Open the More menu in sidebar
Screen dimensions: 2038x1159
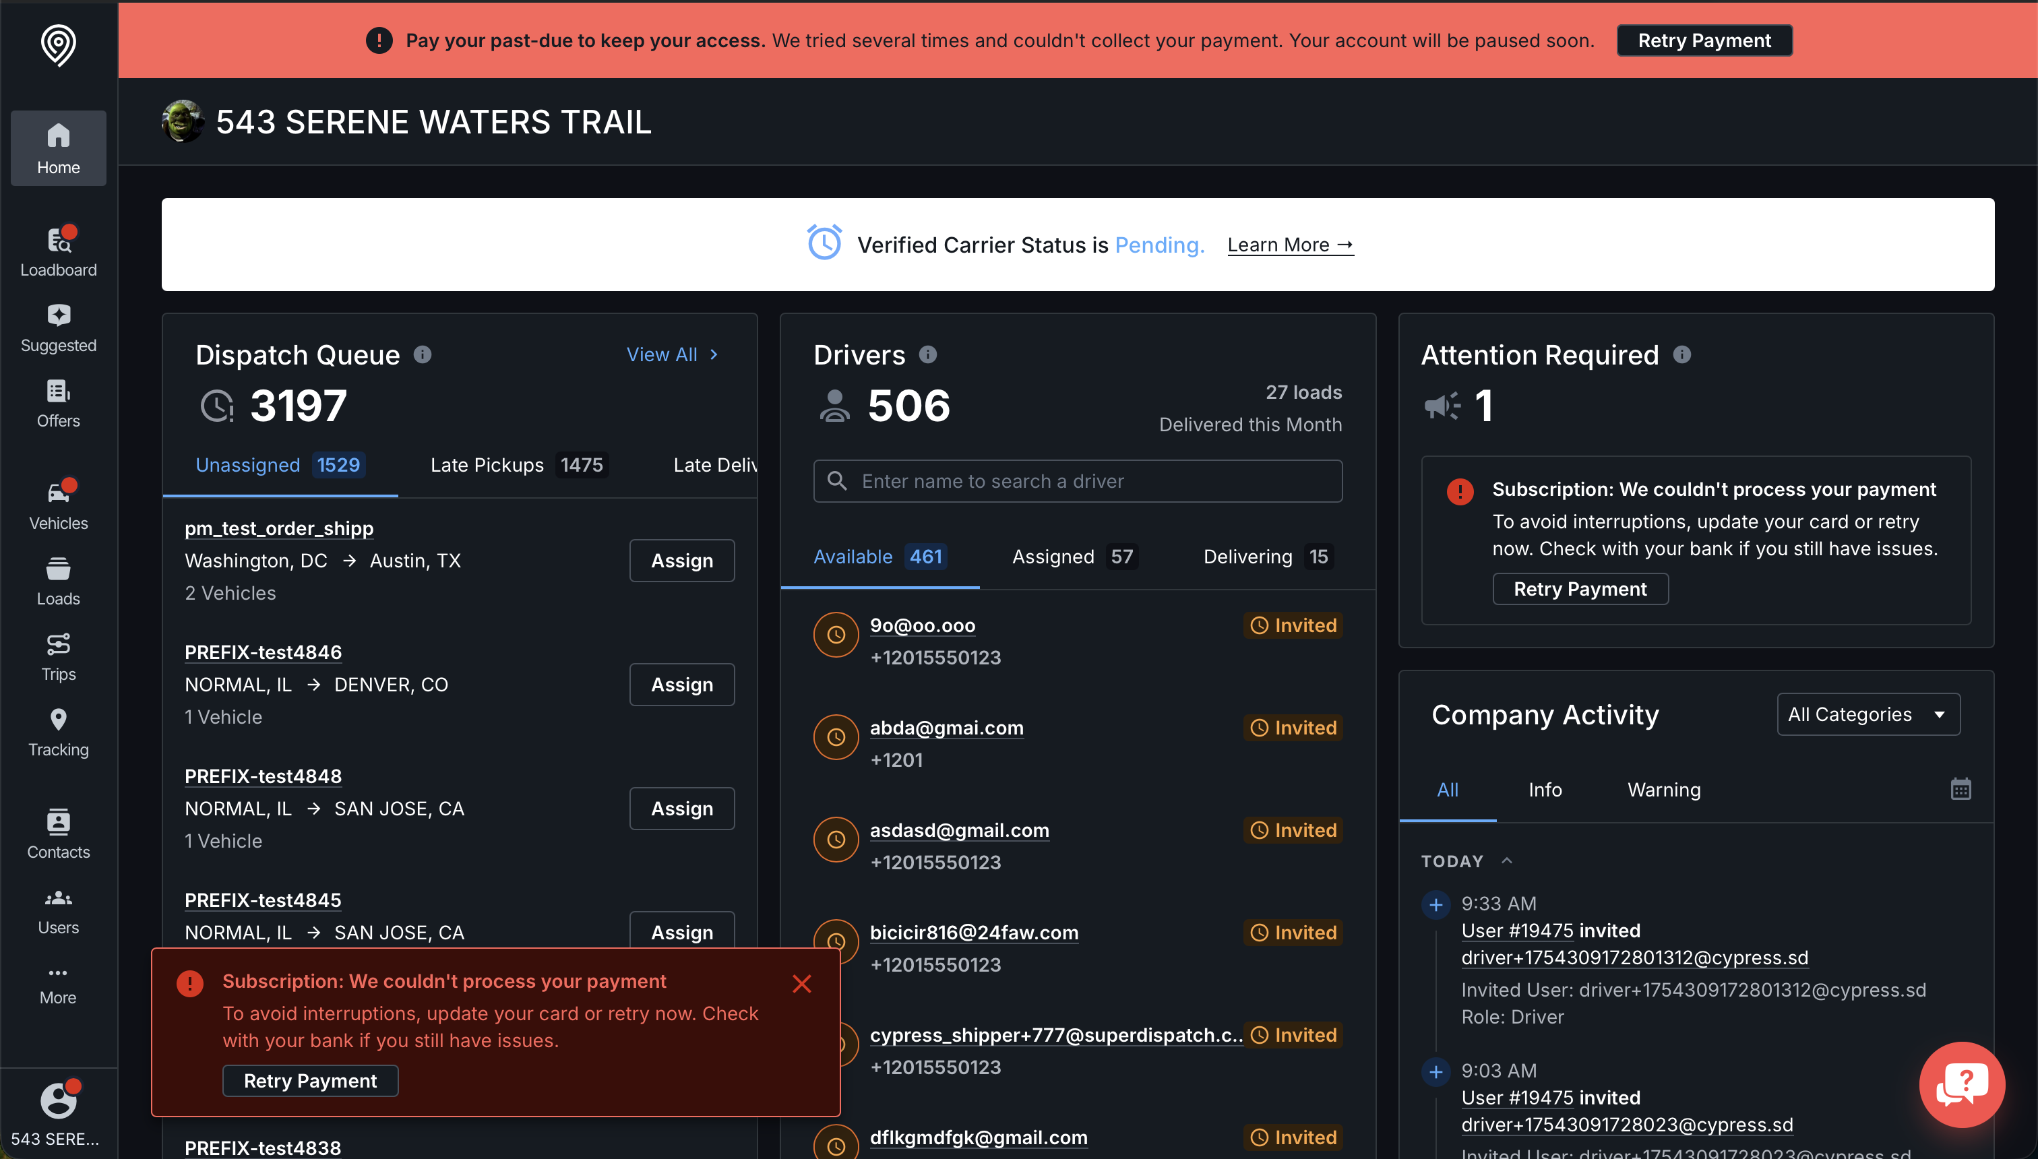pyautogui.click(x=58, y=985)
